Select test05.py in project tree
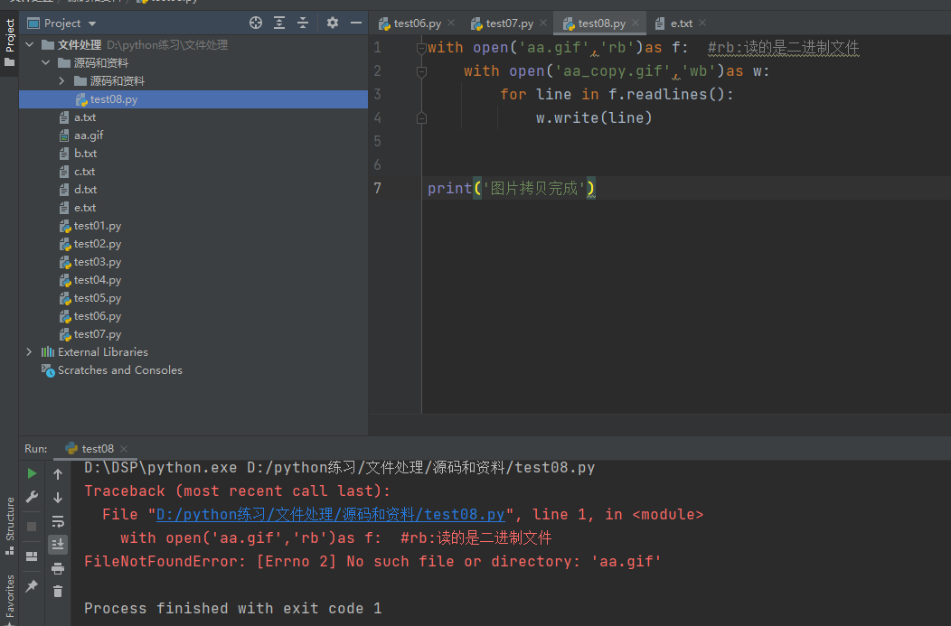The height and width of the screenshot is (626, 951). click(97, 298)
